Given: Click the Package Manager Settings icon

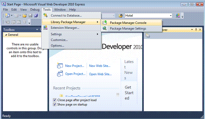Looking at the screenshot, I should coord(104,28).
